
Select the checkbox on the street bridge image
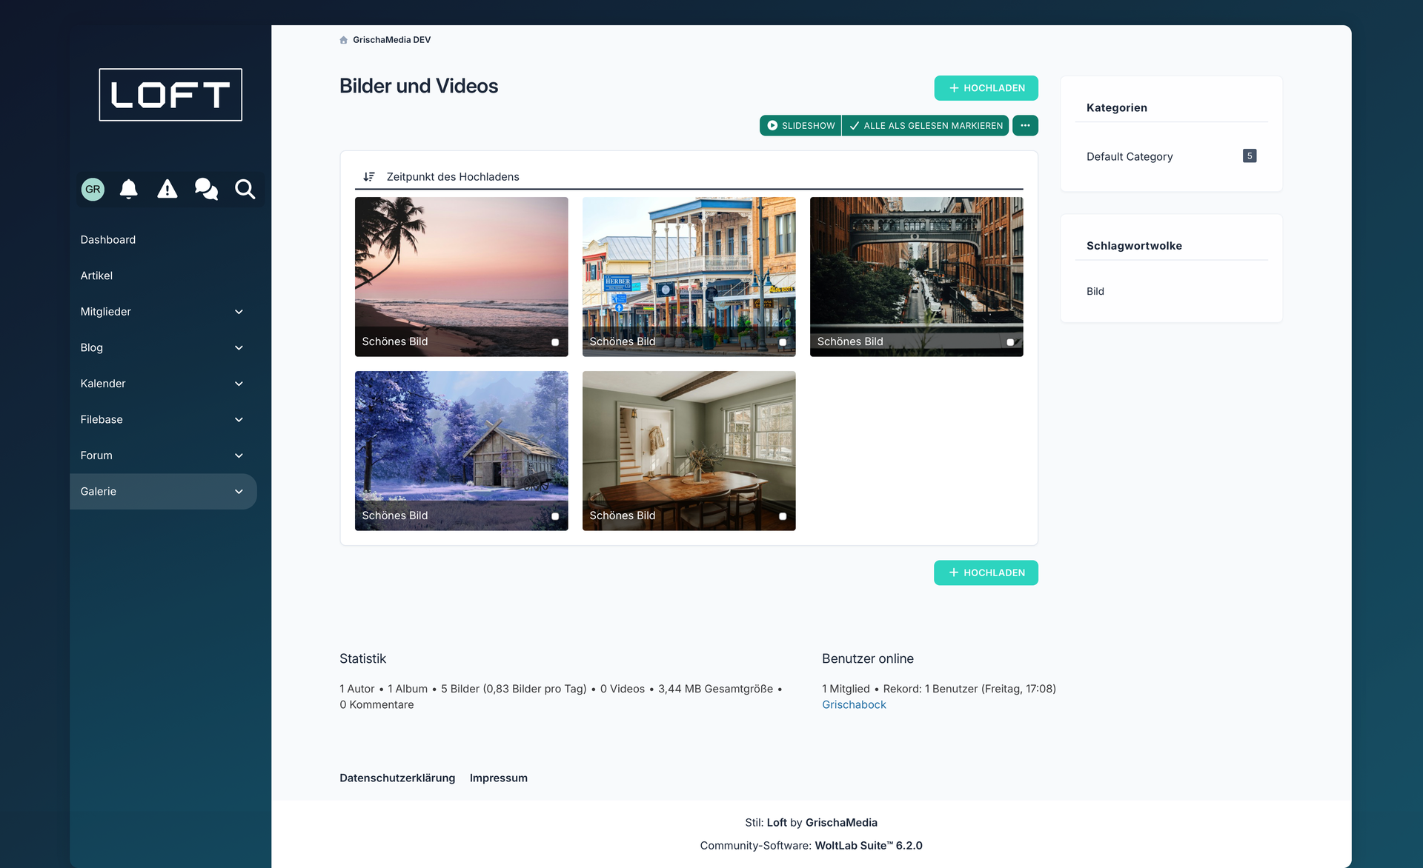point(1010,342)
